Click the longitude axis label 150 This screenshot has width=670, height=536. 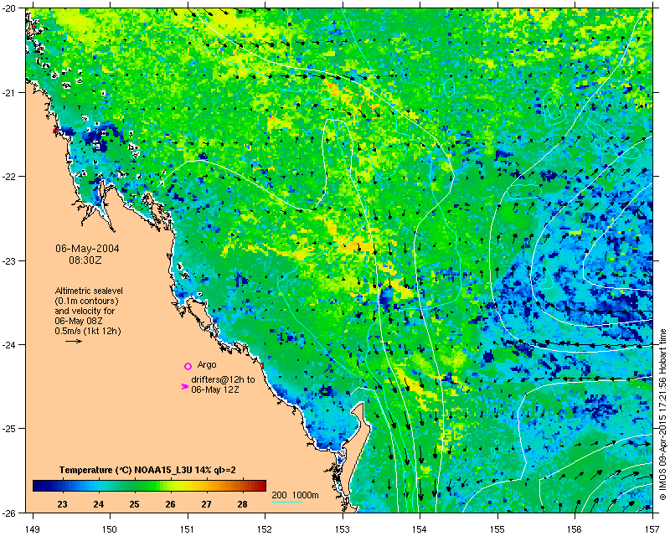point(110,529)
